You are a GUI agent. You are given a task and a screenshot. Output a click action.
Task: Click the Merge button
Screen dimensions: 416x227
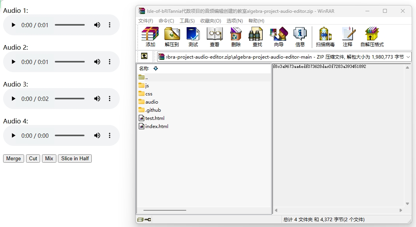pos(14,158)
